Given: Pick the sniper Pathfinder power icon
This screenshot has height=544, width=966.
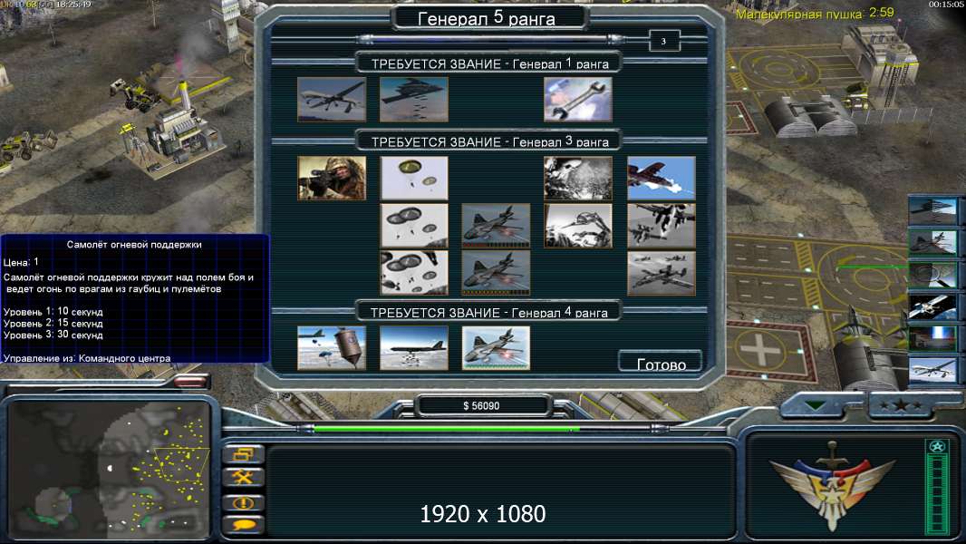Looking at the screenshot, I should click(x=332, y=178).
